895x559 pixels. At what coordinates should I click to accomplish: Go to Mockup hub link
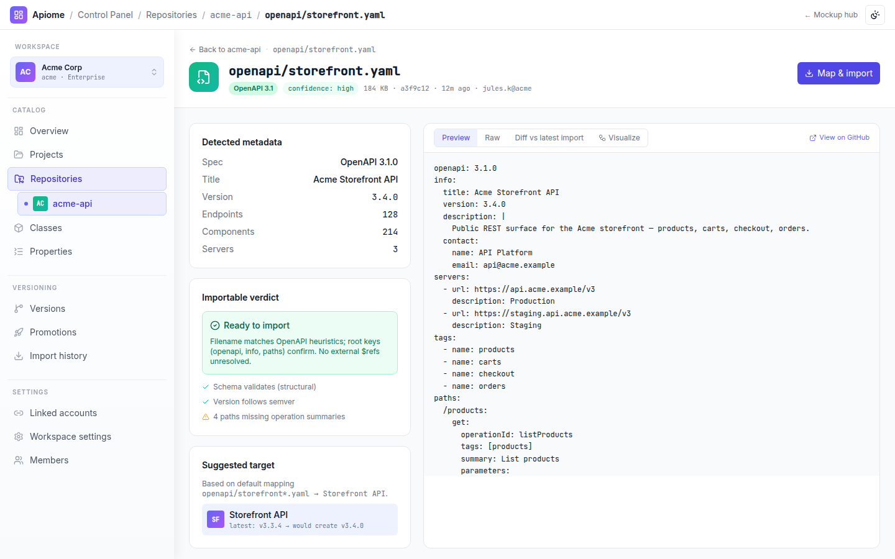[x=831, y=15]
